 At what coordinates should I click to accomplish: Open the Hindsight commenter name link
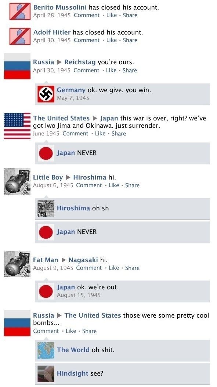(73, 374)
